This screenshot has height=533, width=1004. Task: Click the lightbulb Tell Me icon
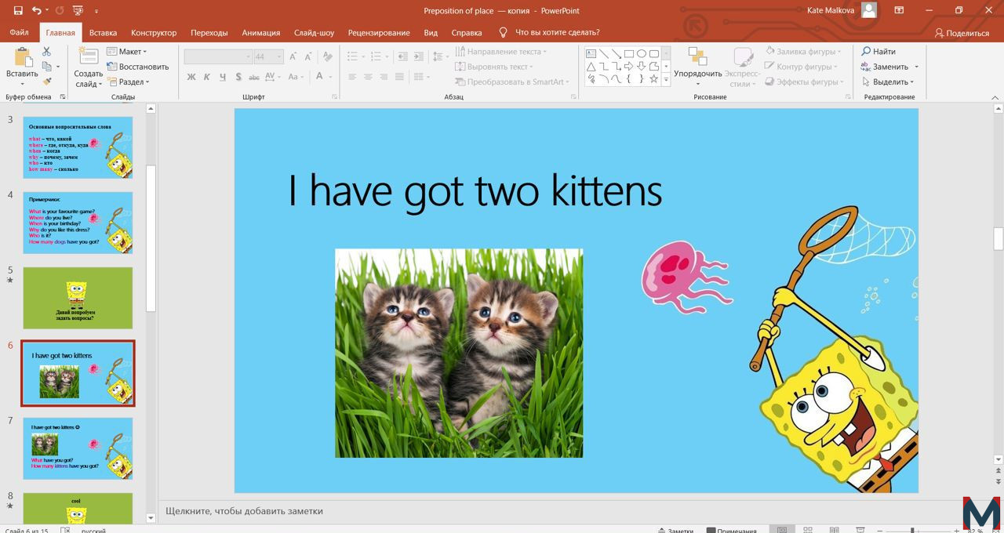pos(504,32)
